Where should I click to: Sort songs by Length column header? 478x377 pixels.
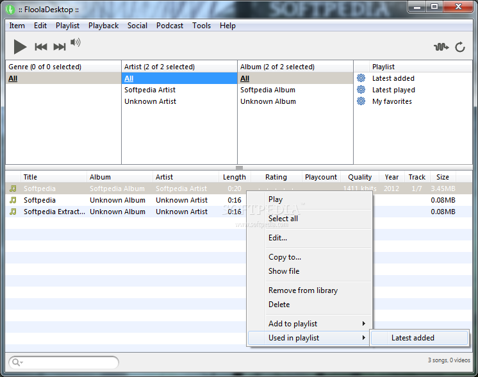[x=235, y=177]
